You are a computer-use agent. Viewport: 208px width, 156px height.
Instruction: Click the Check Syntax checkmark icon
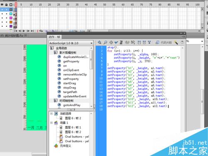tap(116, 42)
